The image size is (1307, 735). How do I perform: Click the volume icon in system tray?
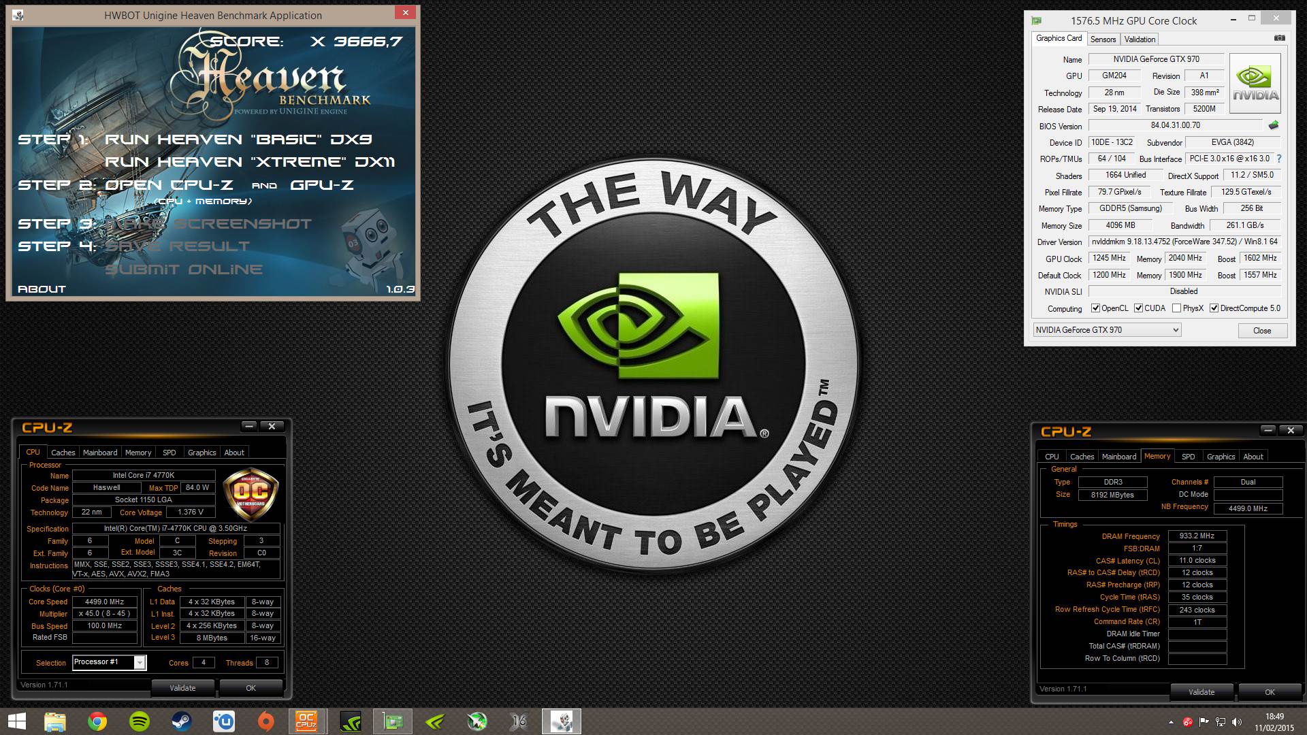point(1237,722)
